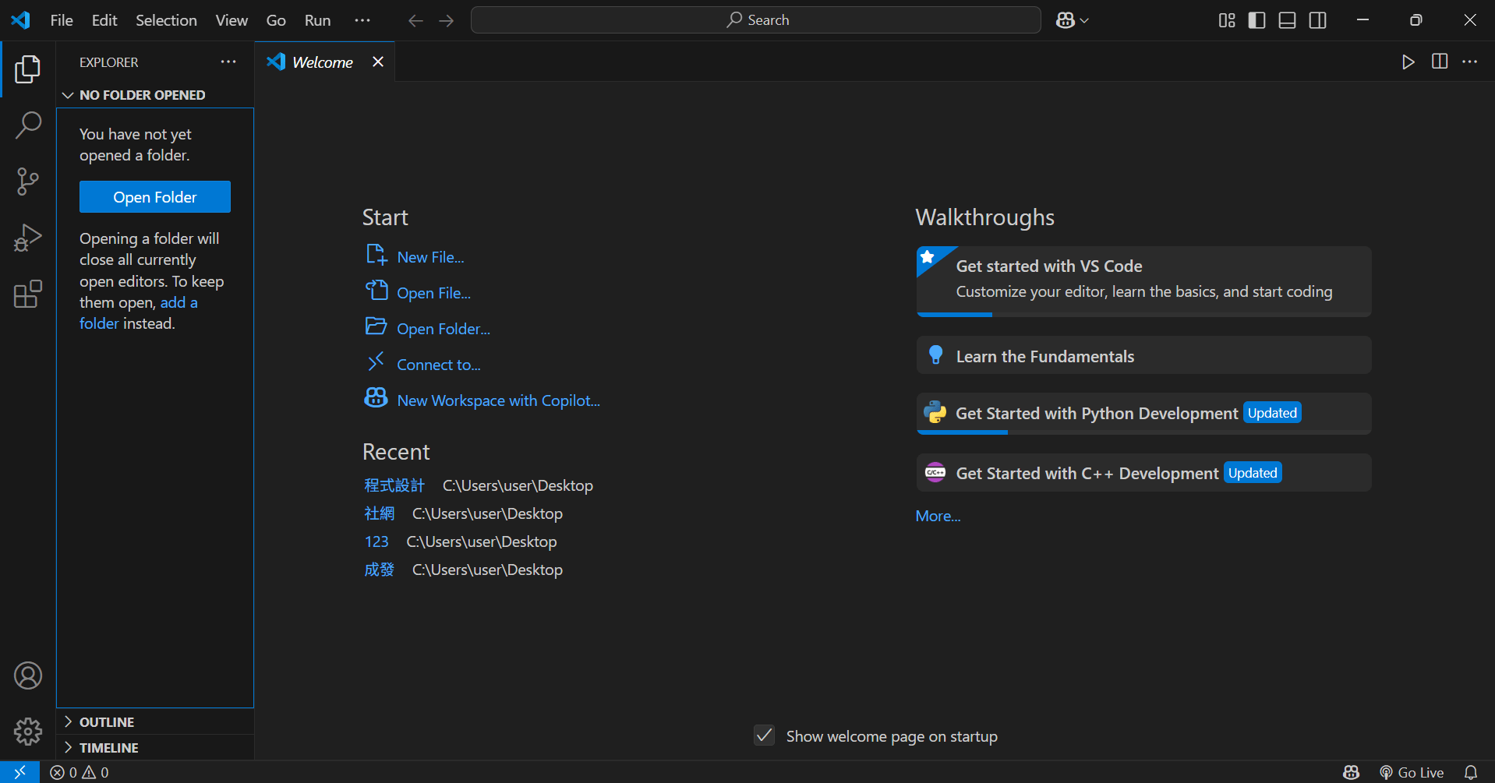Open the Go menu
Image resolution: width=1495 pixels, height=783 pixels.
[276, 20]
